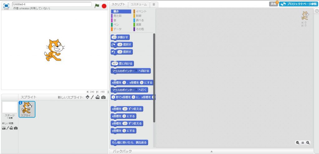
Task: Open the プロジェクトページ参照 button
Action: (x=298, y=4)
